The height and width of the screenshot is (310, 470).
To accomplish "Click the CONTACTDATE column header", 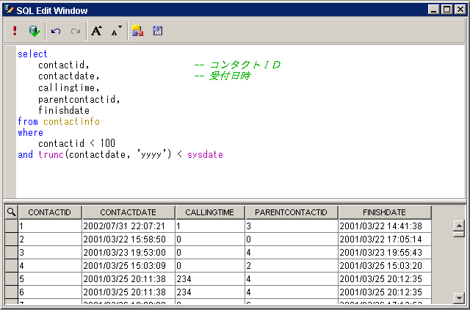I will 128,212.
